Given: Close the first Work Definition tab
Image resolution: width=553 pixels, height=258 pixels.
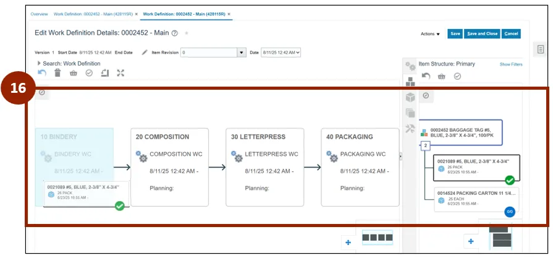Looking at the screenshot, I should pyautogui.click(x=136, y=14).
